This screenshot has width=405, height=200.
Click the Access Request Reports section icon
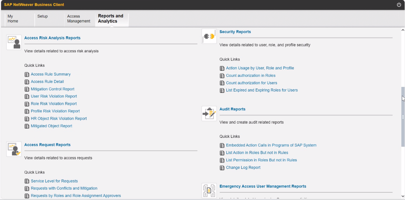coord(14,149)
